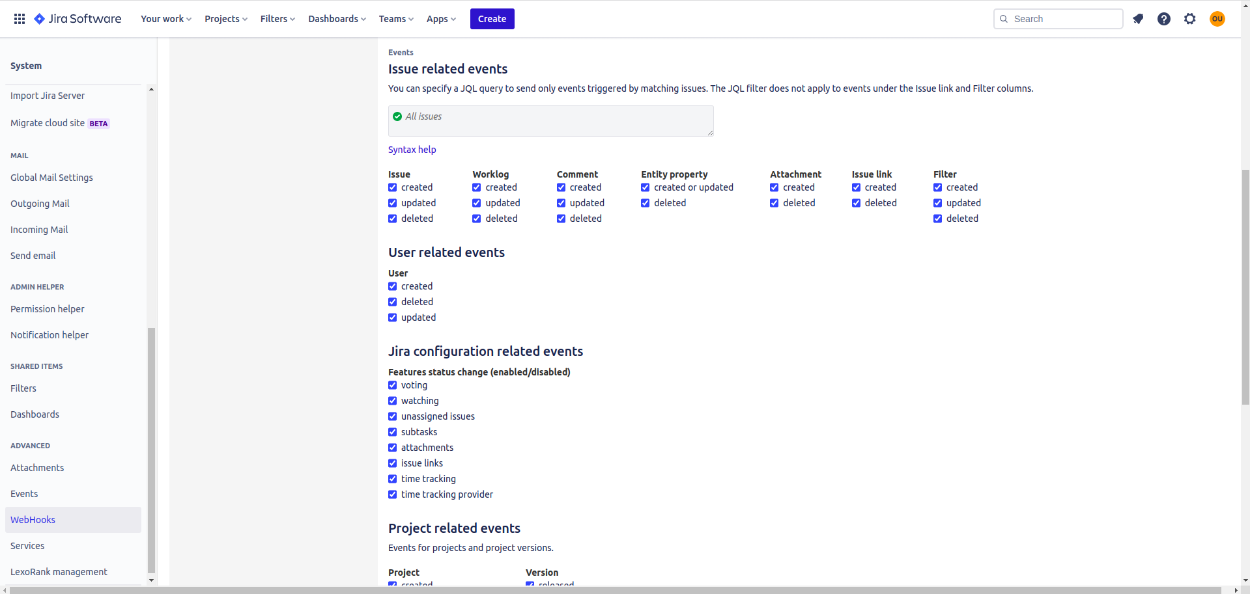The height and width of the screenshot is (594, 1250).
Task: Open the app switcher grid icon
Action: 20,19
